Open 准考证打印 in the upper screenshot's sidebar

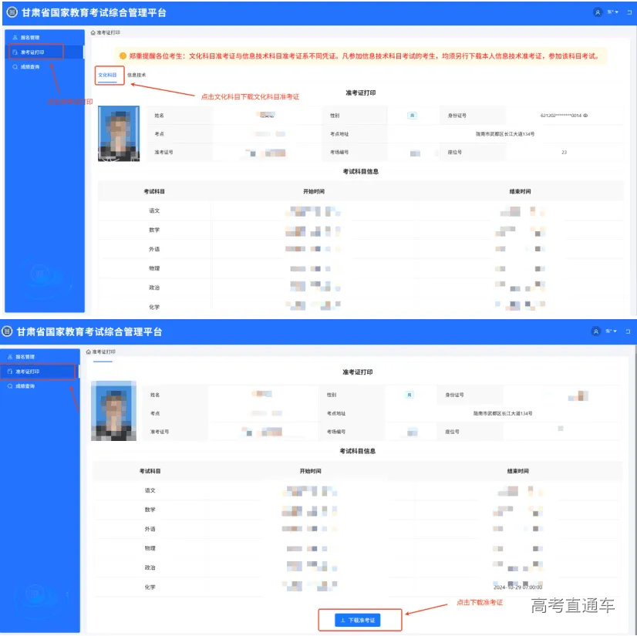[x=31, y=52]
